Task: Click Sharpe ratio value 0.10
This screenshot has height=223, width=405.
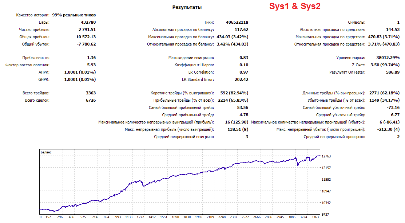Action: pyautogui.click(x=244, y=65)
